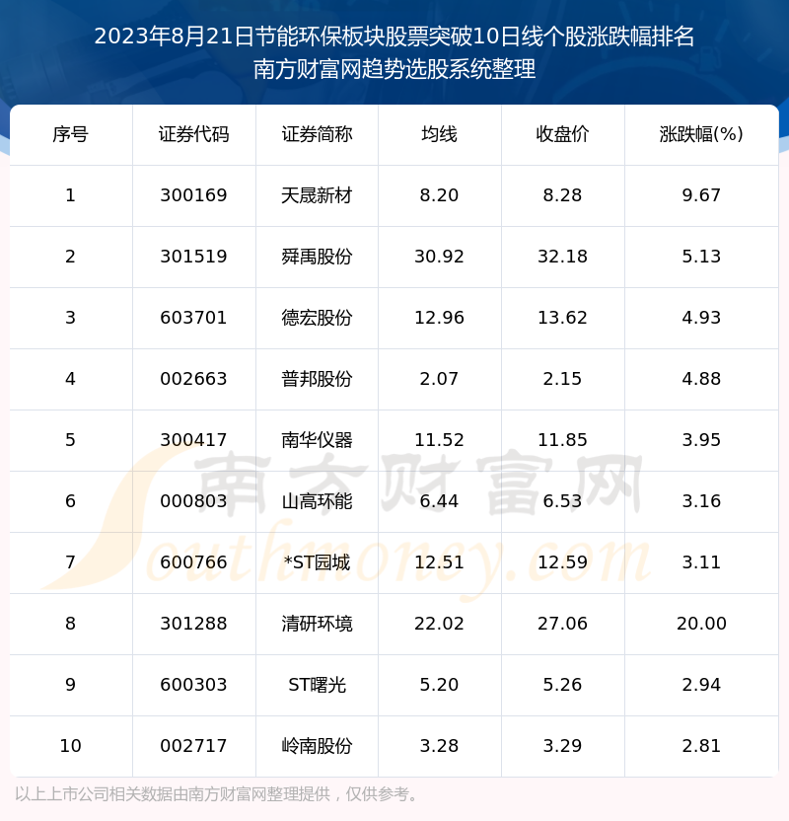Select the 均线 column header
Viewport: 789px width, 821px height.
pyautogui.click(x=440, y=134)
